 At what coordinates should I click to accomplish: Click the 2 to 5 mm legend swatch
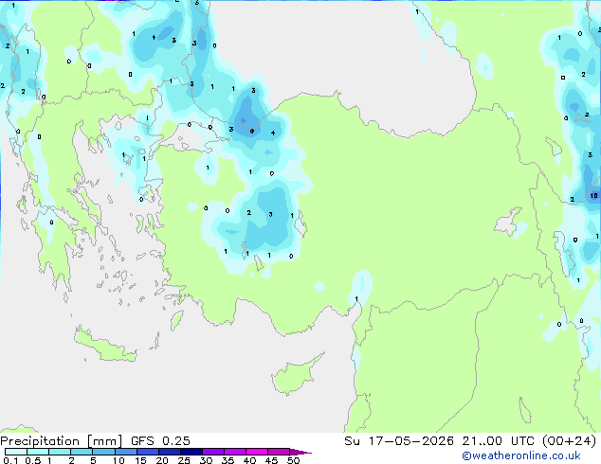coord(82,452)
